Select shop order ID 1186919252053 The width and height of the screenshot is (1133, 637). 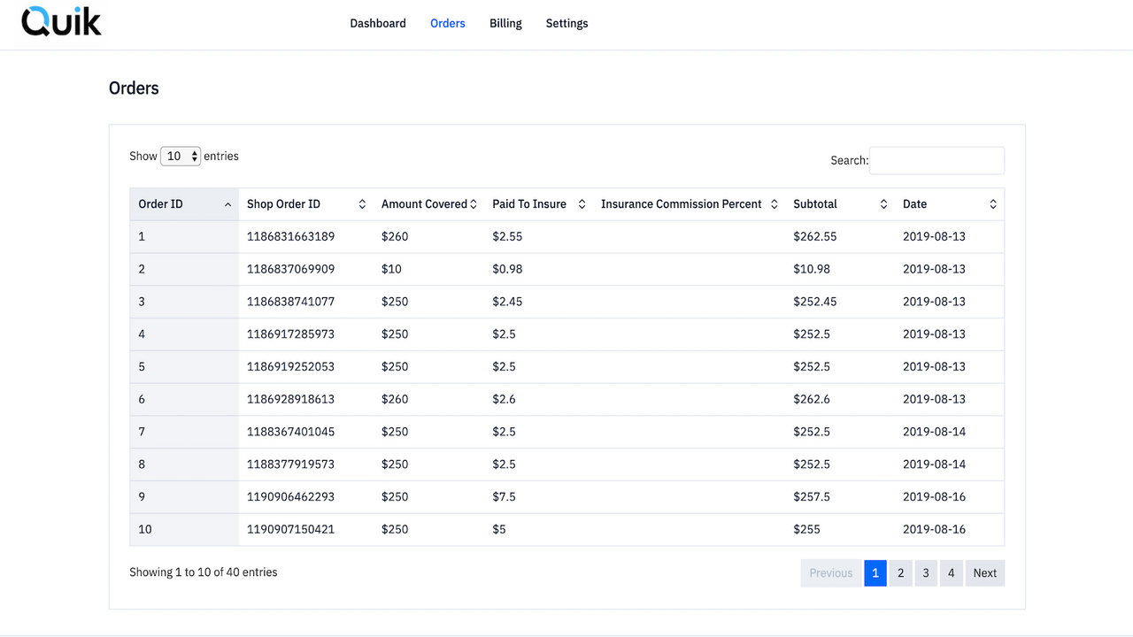(290, 366)
